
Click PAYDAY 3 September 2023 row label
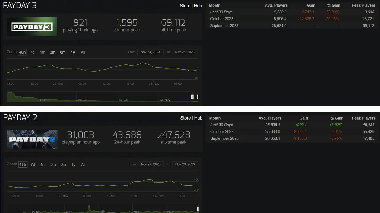pos(224,26)
